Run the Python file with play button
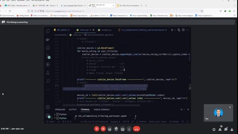This screenshot has width=238, height=134. pyautogui.click(x=172, y=30)
